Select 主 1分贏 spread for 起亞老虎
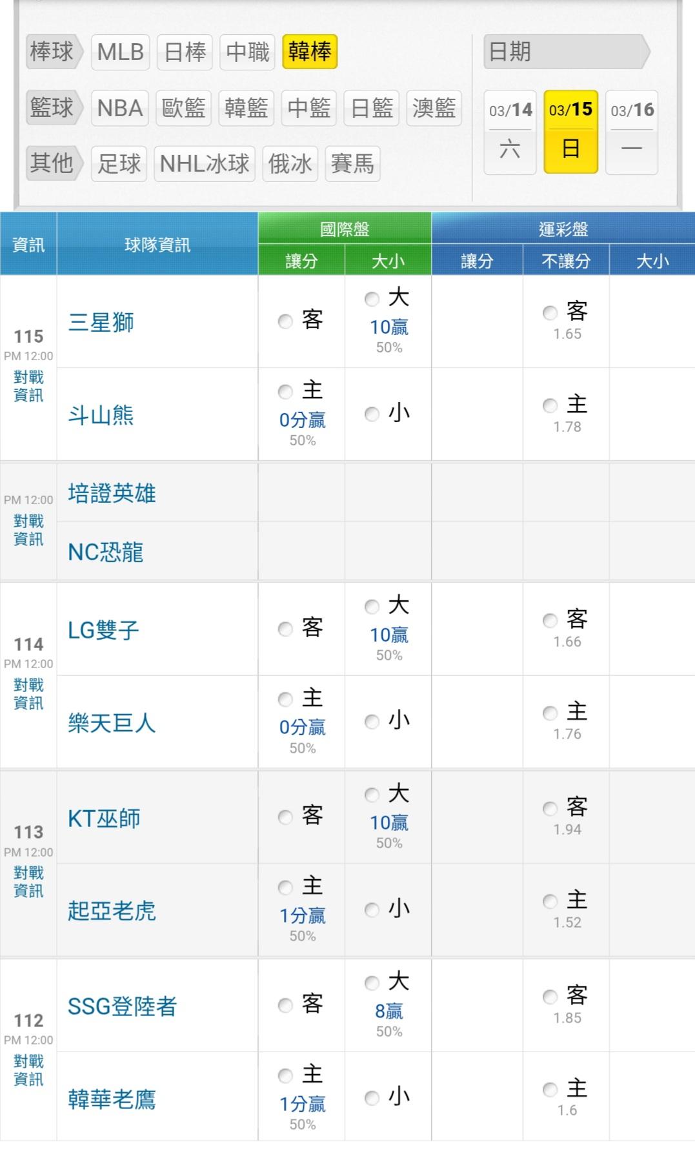The image size is (695, 1151). point(285,888)
